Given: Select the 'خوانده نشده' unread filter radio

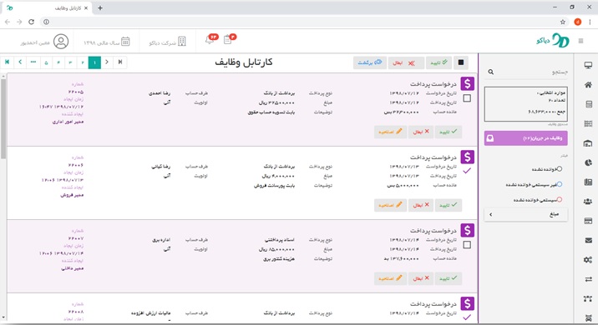Looking at the screenshot, I should tap(559, 169).
